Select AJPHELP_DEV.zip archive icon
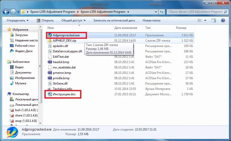Image resolution: width=231 pixels, height=141 pixels. (x=50, y=41)
